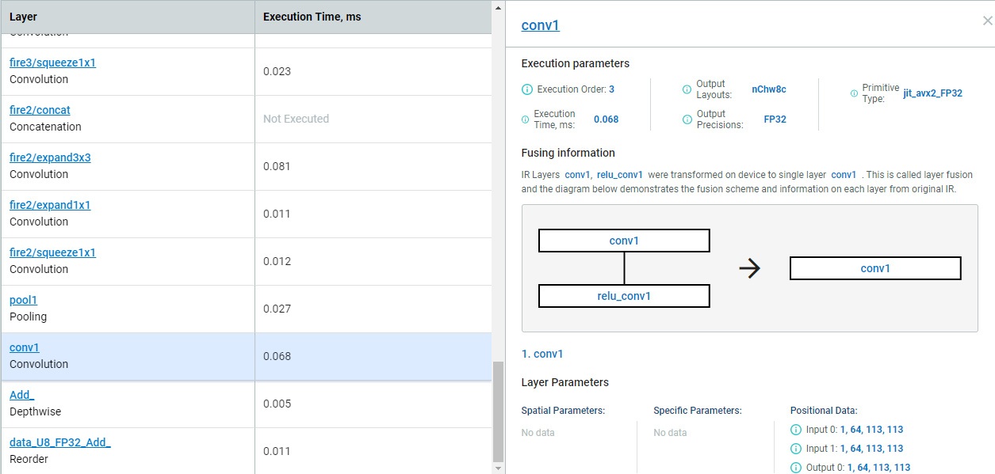Viewport: 995px width, 474px height.
Task: Click info icon next to Input 0
Action: (796, 430)
